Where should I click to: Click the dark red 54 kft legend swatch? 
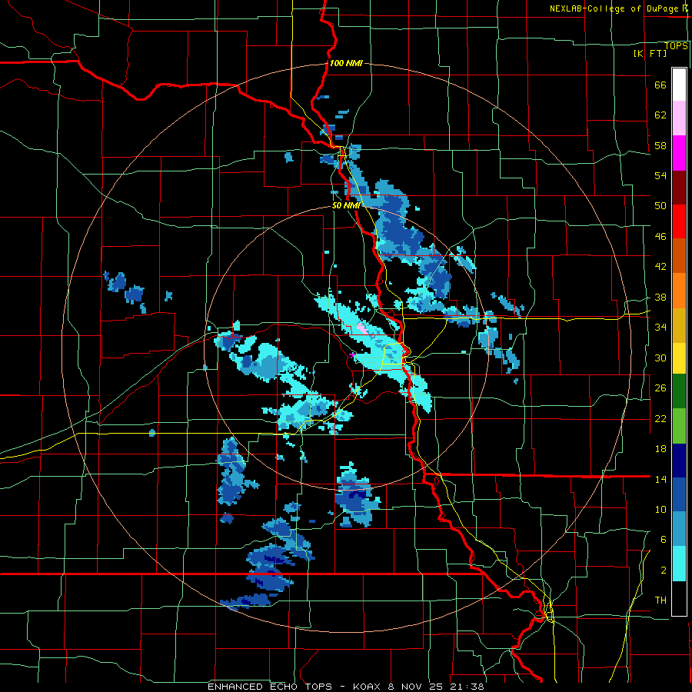point(679,188)
